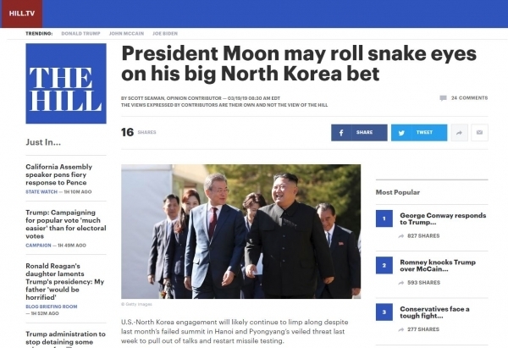The width and height of the screenshot is (508, 348).
Task: Click the State Watch category link
Action: click(x=41, y=192)
